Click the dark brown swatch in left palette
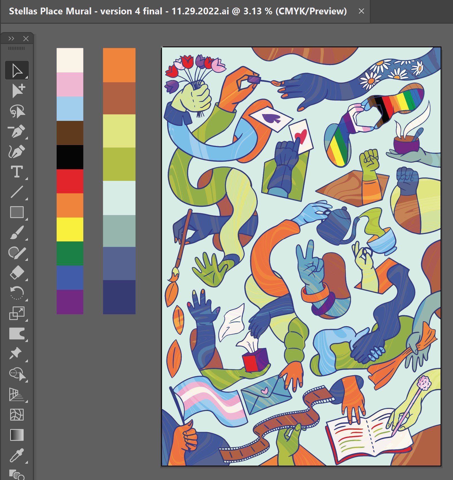453x480 pixels. point(70,133)
